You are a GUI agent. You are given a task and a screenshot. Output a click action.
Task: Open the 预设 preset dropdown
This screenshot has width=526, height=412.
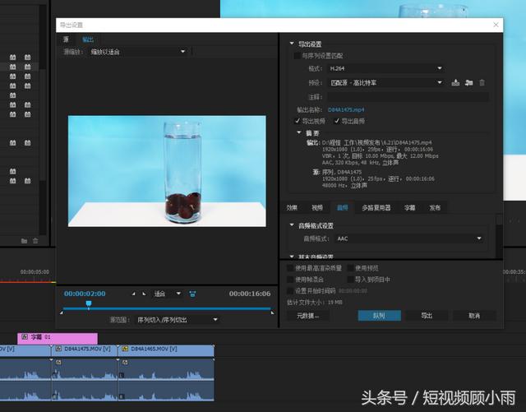coord(385,82)
